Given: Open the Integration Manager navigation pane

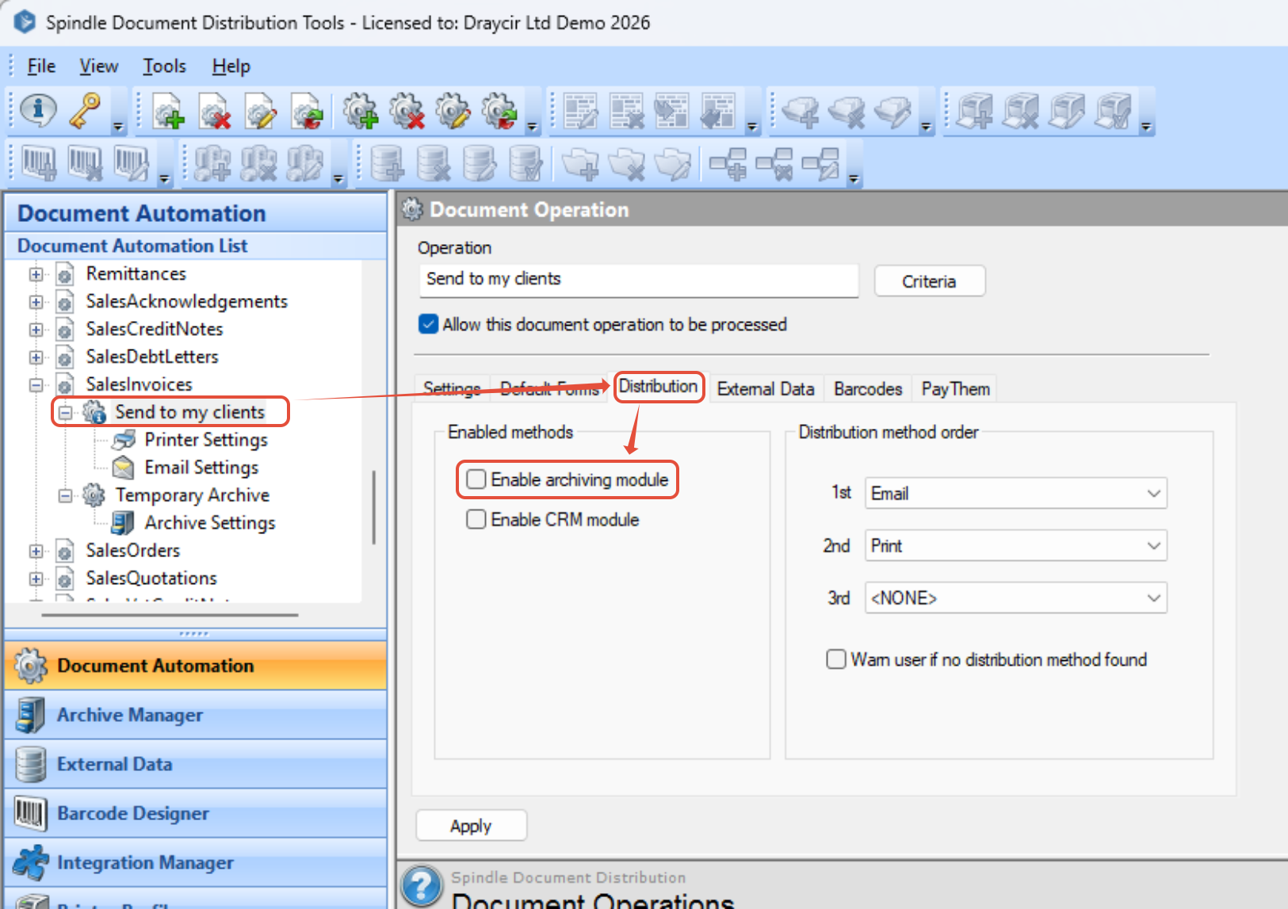Looking at the screenshot, I should click(195, 861).
